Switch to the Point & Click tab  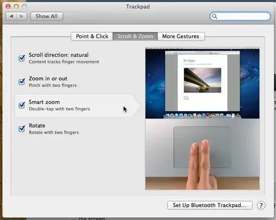(x=92, y=36)
